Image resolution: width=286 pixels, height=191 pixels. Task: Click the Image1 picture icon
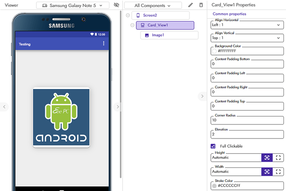coord(147,35)
